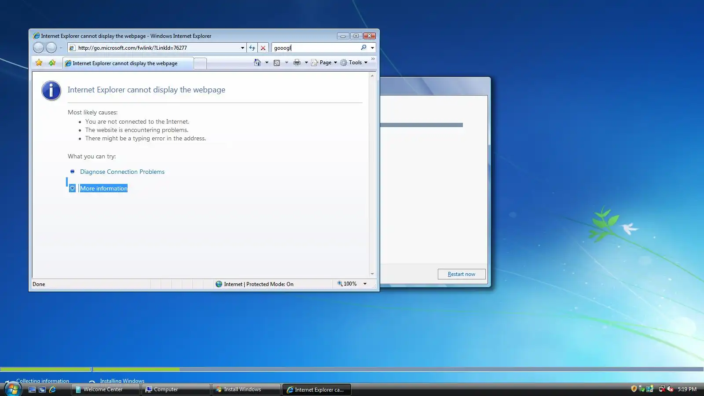Click the Collecting information progress bar segment
The image size is (704, 396).
click(x=46, y=369)
